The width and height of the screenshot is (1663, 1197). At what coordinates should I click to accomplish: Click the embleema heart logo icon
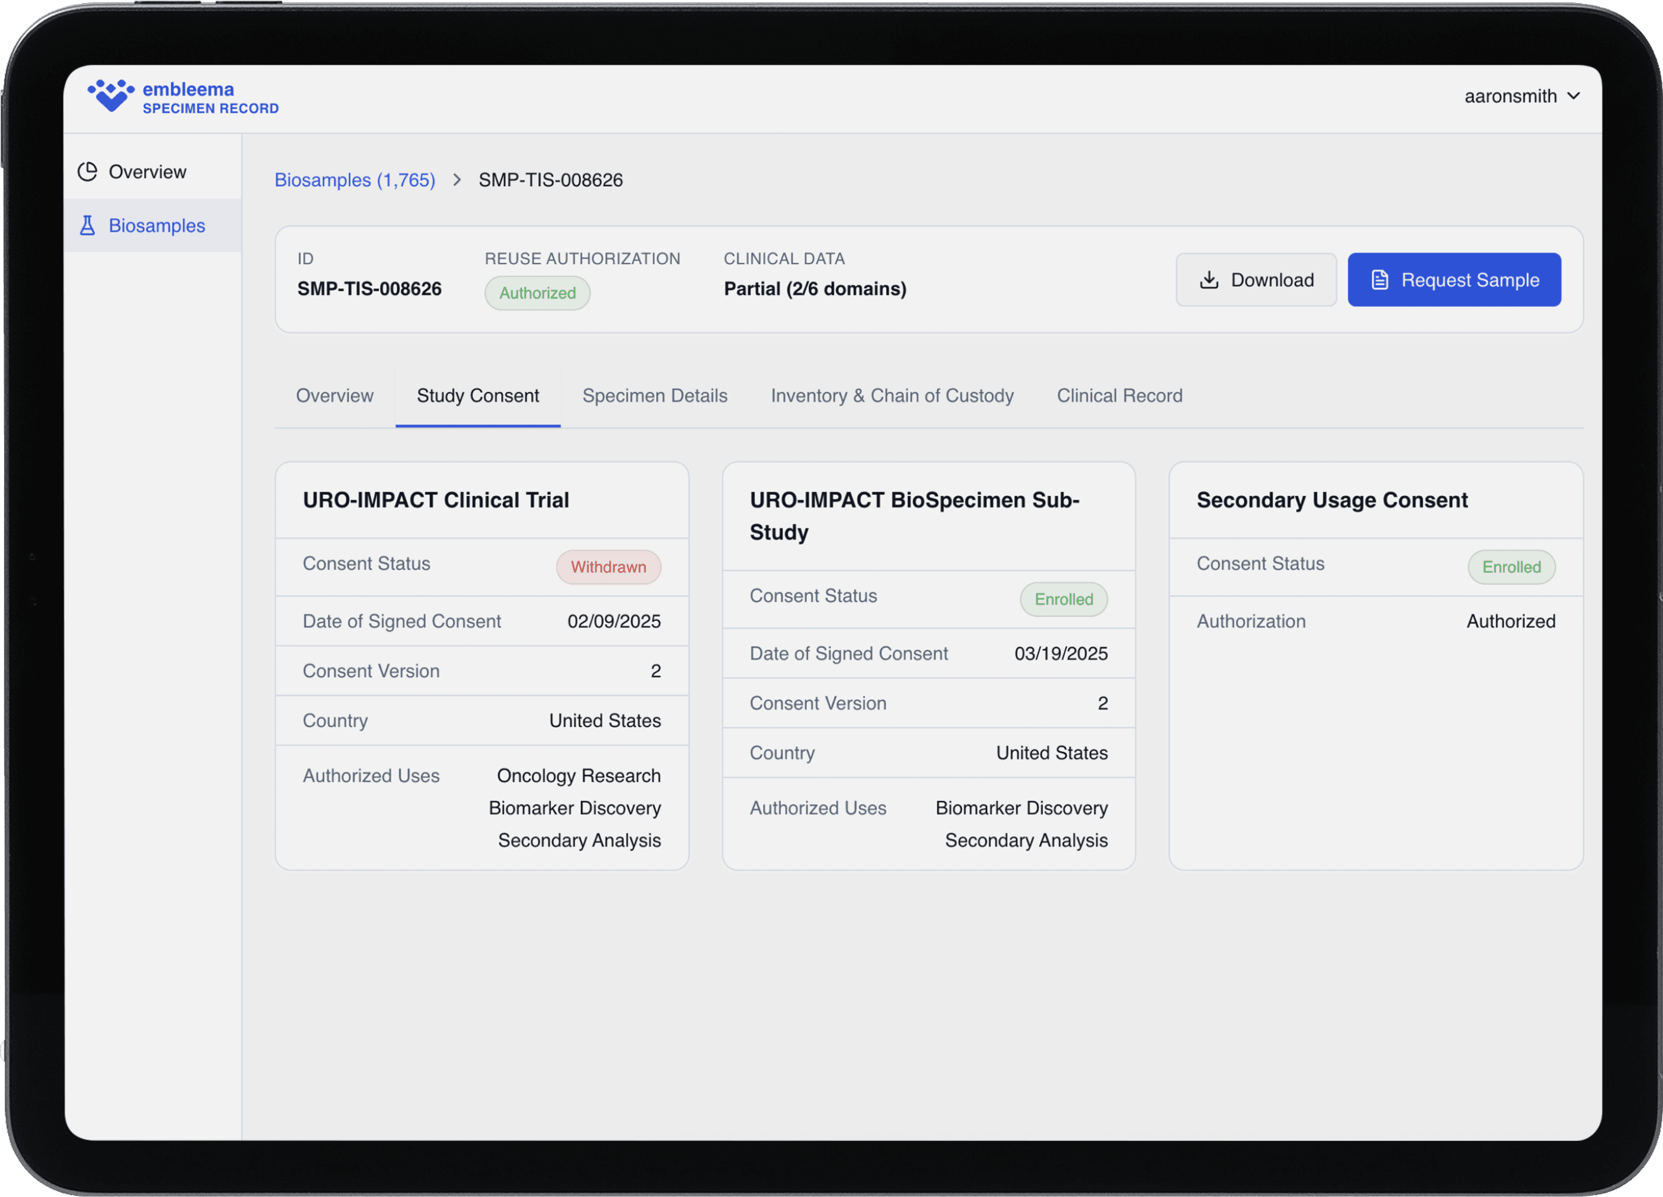(111, 96)
